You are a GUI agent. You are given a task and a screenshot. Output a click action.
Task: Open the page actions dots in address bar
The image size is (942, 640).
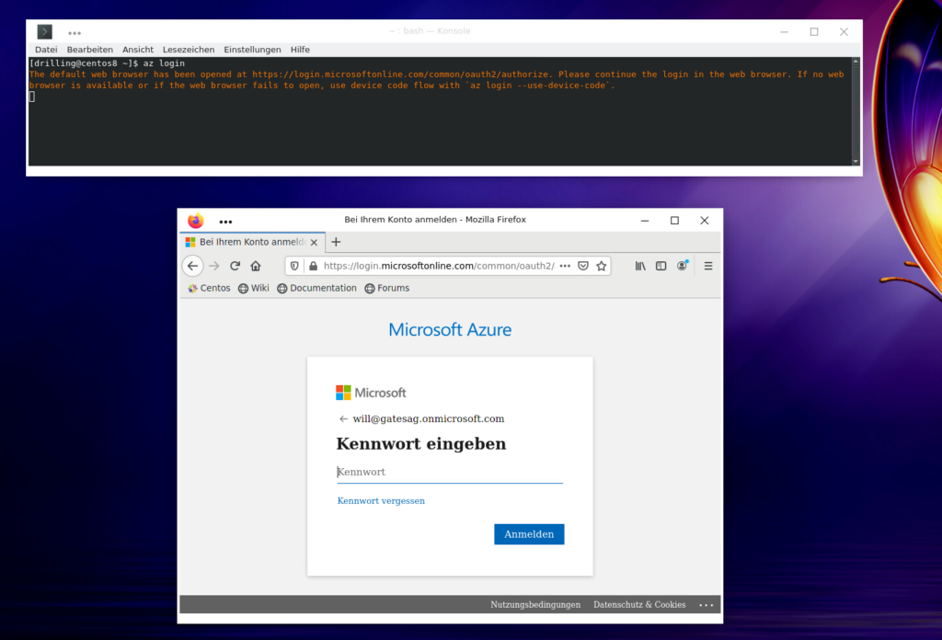coord(565,266)
